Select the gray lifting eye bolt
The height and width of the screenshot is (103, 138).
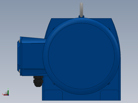click(x=81, y=10)
